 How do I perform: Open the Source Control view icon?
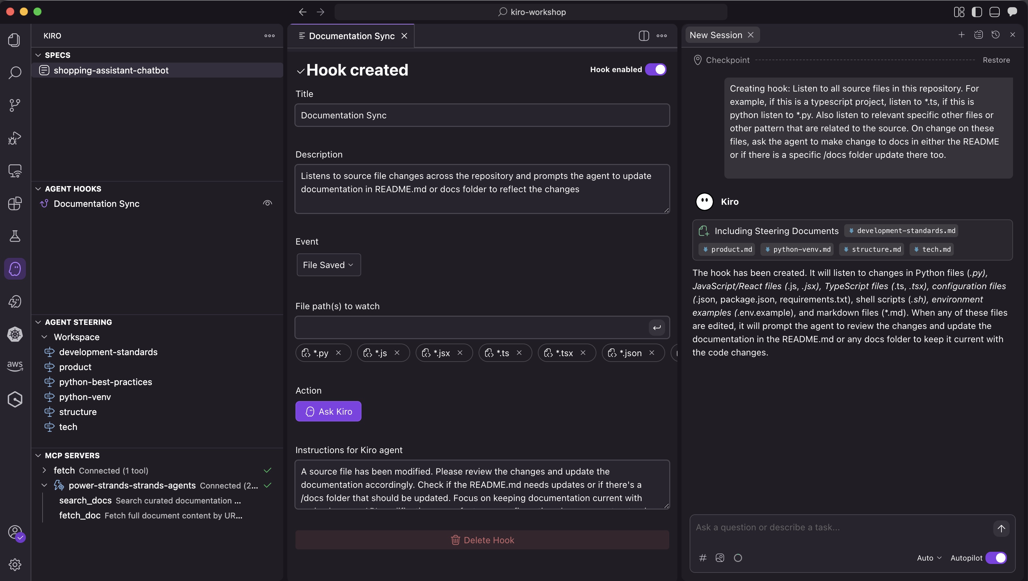[x=15, y=105]
